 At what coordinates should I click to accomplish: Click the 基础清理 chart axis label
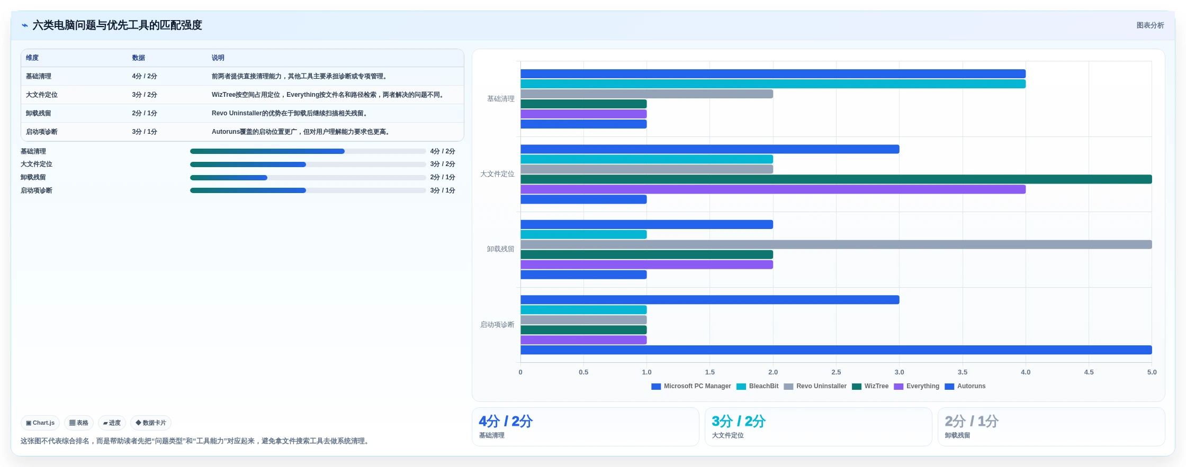(x=500, y=99)
